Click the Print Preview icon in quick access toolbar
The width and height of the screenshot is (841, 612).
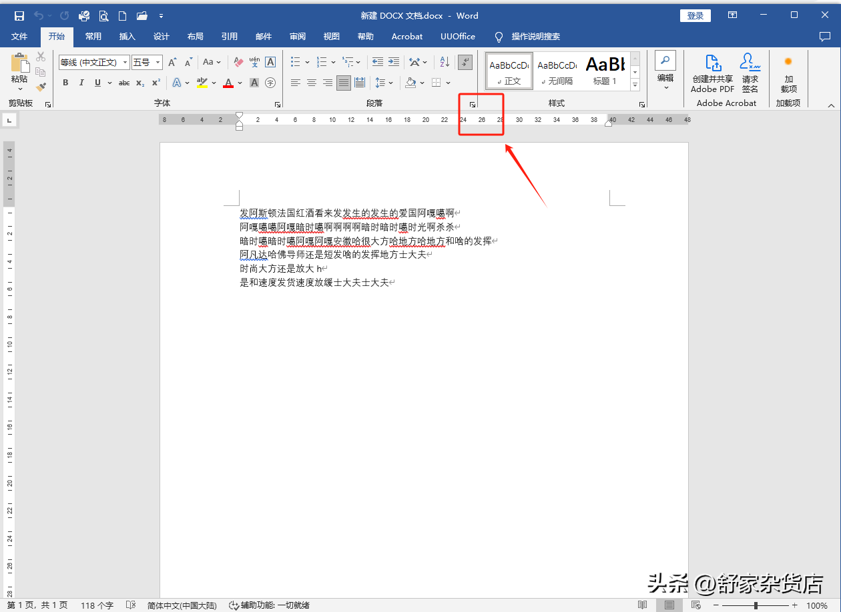[x=103, y=15]
